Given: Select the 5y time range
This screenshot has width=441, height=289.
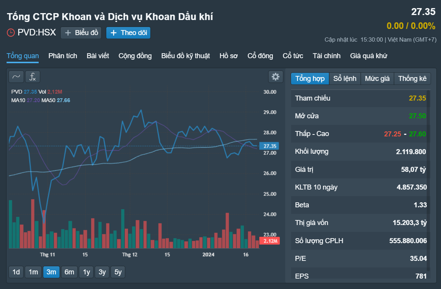Looking at the screenshot, I should [118, 272].
